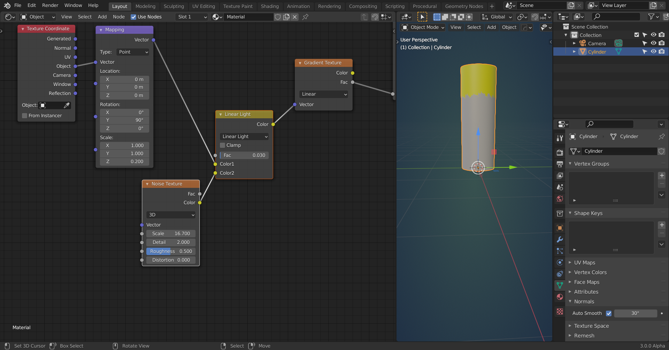Expand the Texture Space panel
Screen dimensions: 669x350
coord(591,326)
